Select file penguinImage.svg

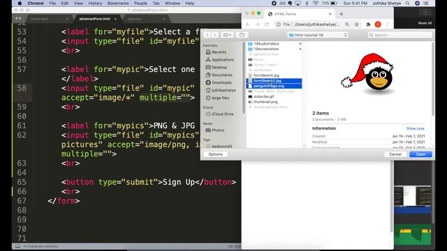pos(269,86)
